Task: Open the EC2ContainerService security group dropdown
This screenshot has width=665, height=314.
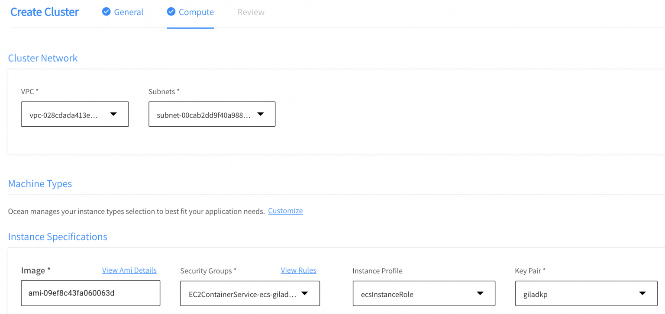Action: pos(242,294)
